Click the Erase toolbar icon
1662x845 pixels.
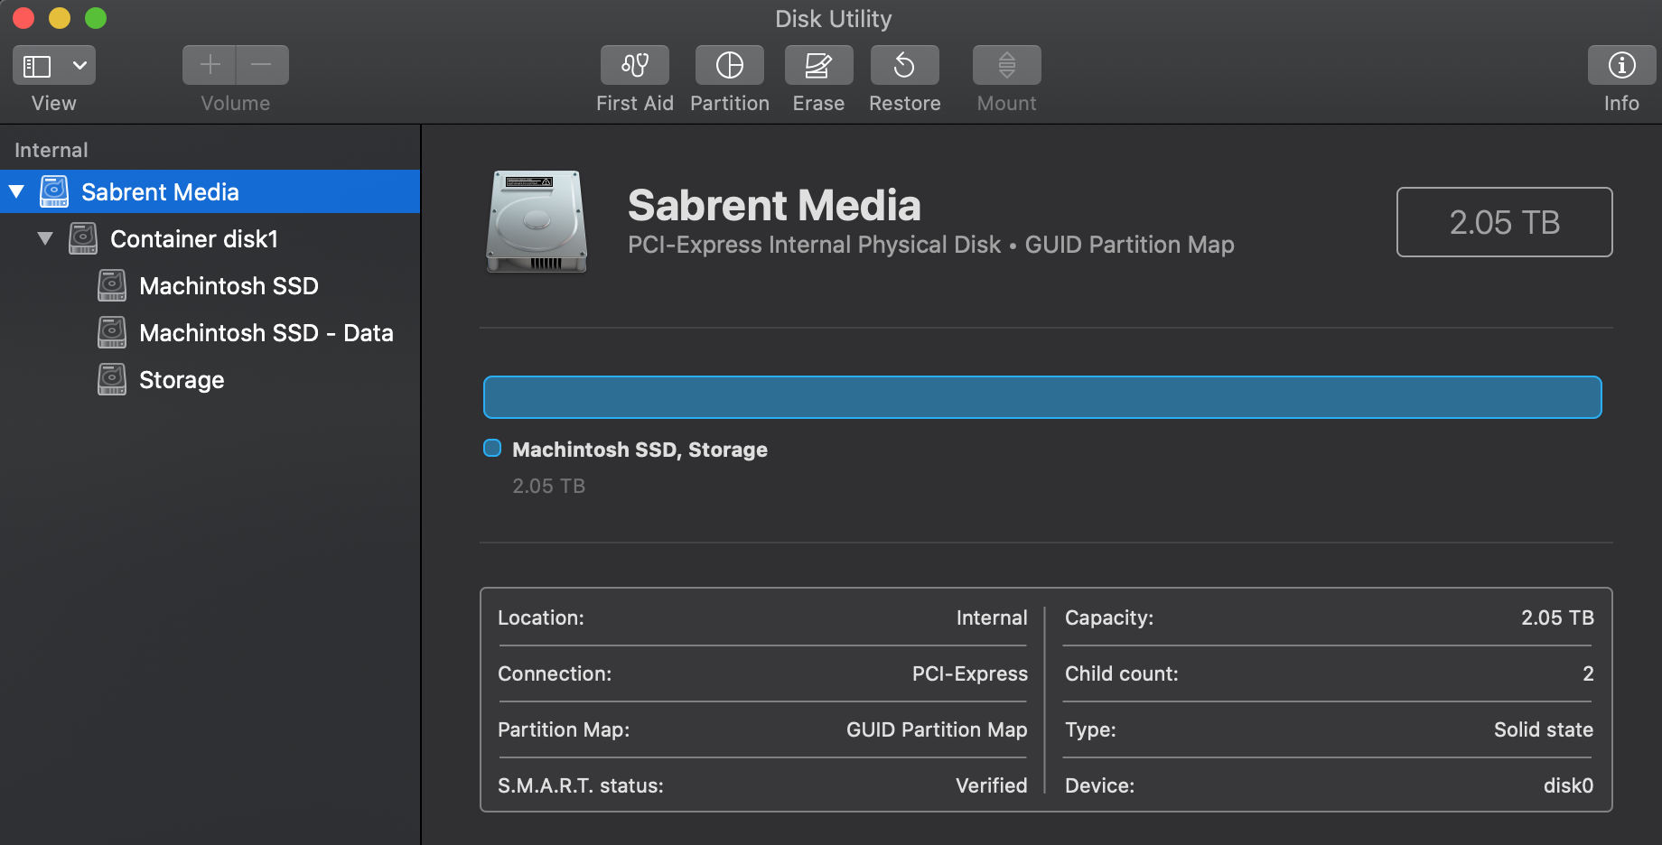pos(818,65)
